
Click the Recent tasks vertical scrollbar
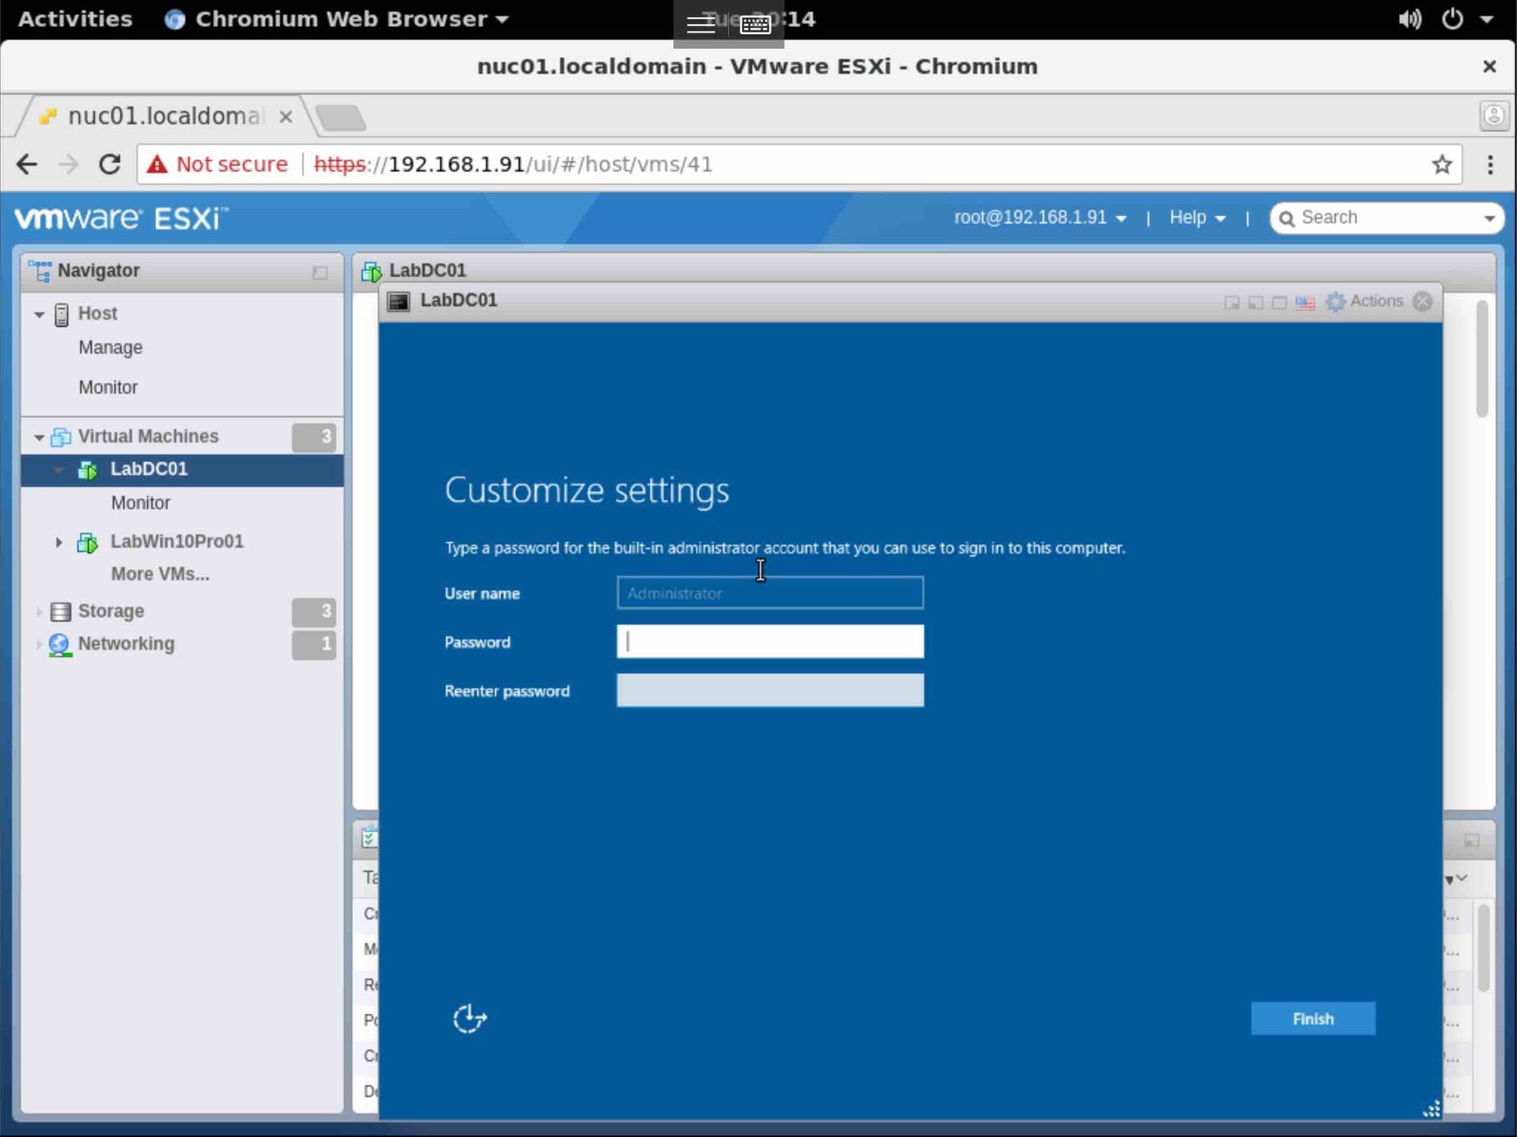[1483, 947]
